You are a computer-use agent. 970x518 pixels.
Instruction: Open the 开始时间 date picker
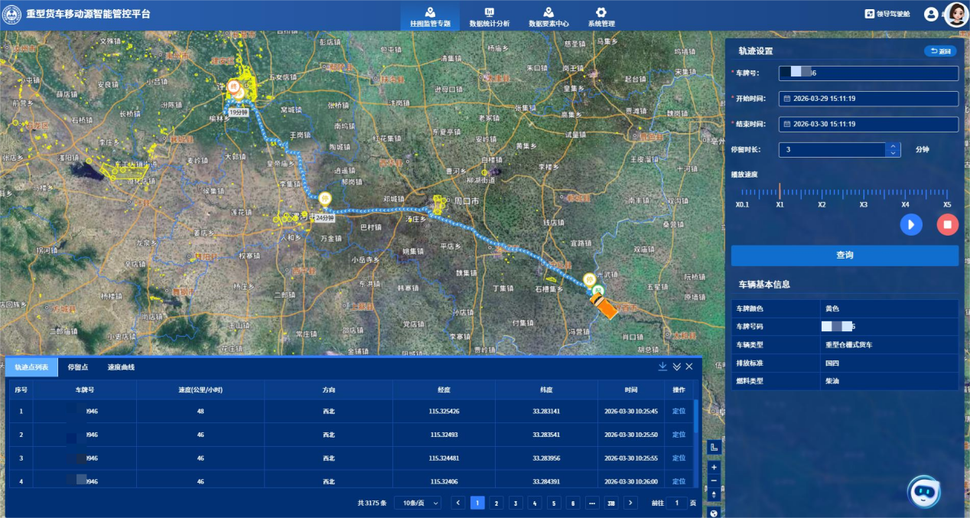click(x=868, y=99)
